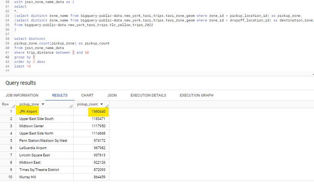Click line number 39 in editor gutter

click(x=8, y=43)
